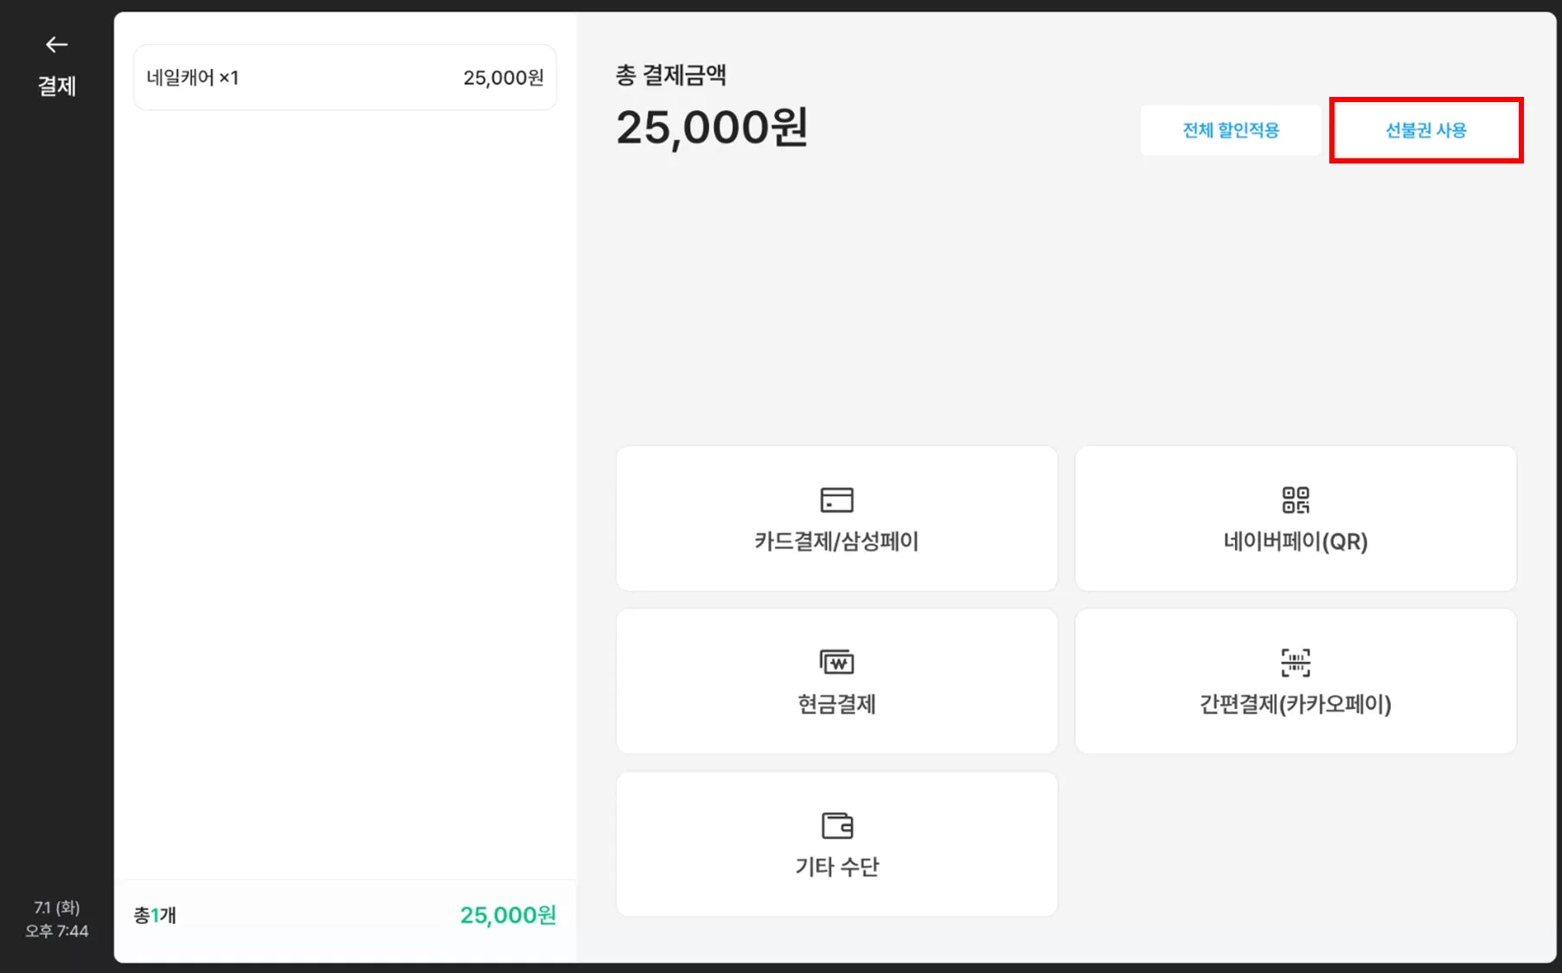The width and height of the screenshot is (1562, 973).
Task: Click the 결제 title in sidebar
Action: click(x=57, y=86)
